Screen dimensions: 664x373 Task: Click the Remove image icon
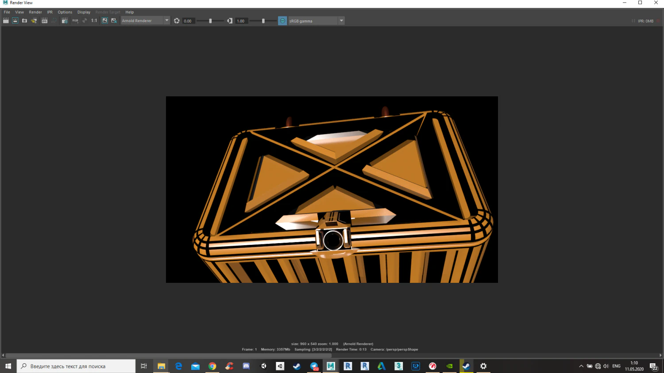pos(114,21)
